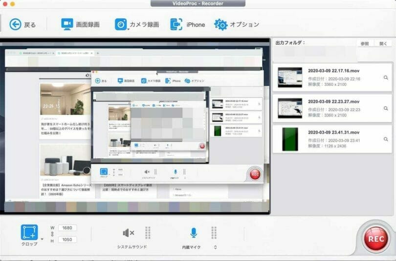The width and height of the screenshot is (396, 261).
Task: Click magnifier icon for 2020-03-09 23.41.31.mov
Action: (386, 139)
